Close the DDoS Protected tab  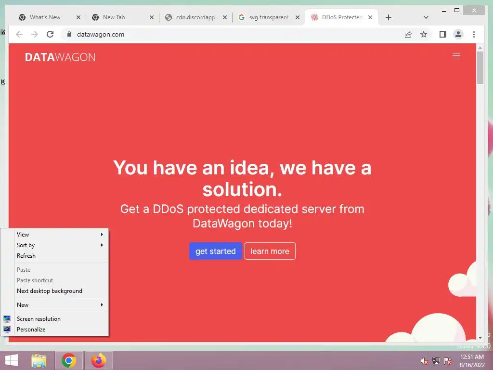tap(370, 17)
